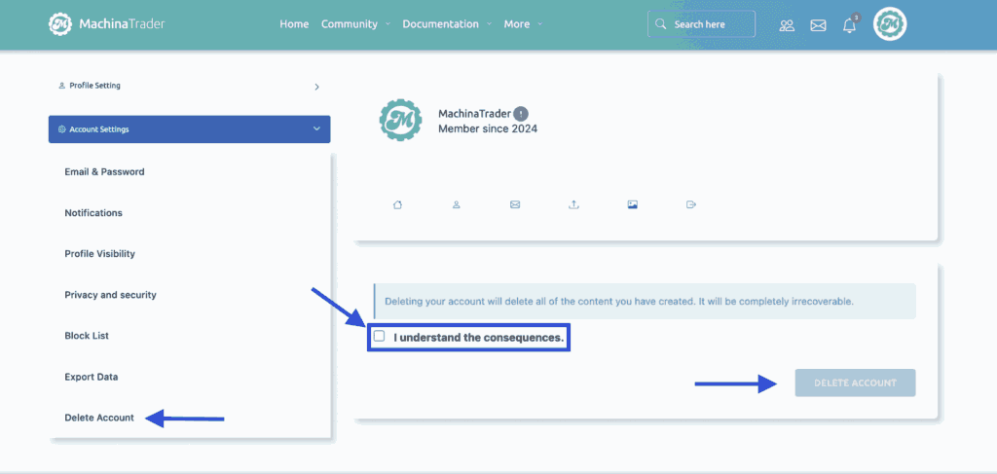The image size is (997, 474).
Task: Select Delete Account in the sidebar
Action: click(x=99, y=418)
